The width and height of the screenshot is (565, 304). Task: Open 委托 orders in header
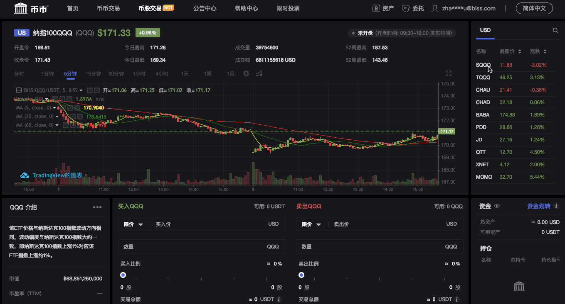413,8
